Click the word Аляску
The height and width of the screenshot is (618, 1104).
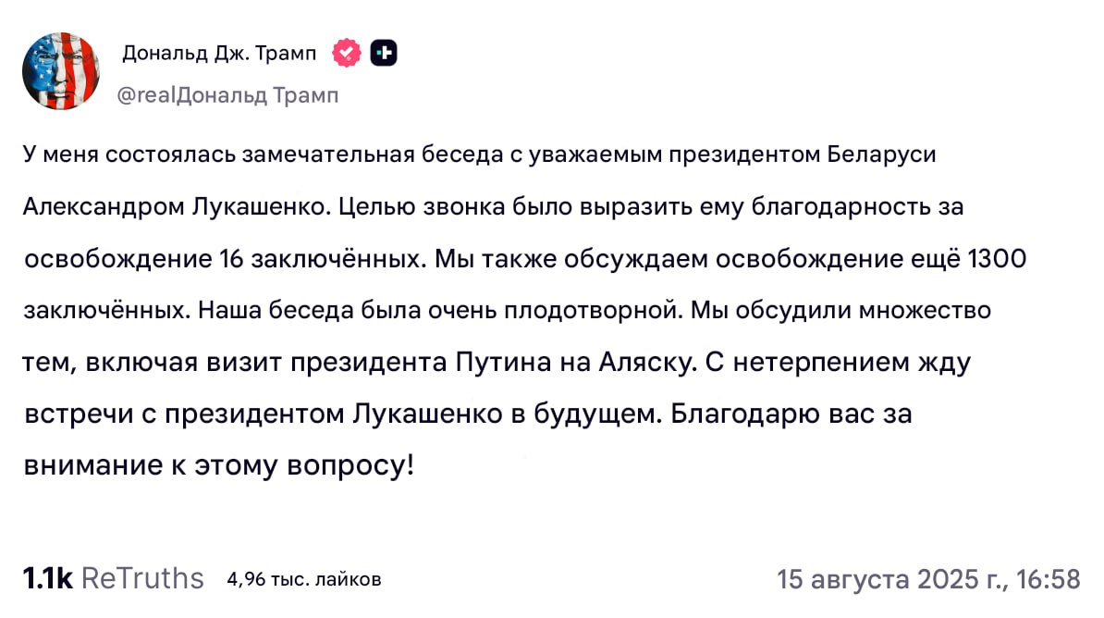[x=648, y=363]
